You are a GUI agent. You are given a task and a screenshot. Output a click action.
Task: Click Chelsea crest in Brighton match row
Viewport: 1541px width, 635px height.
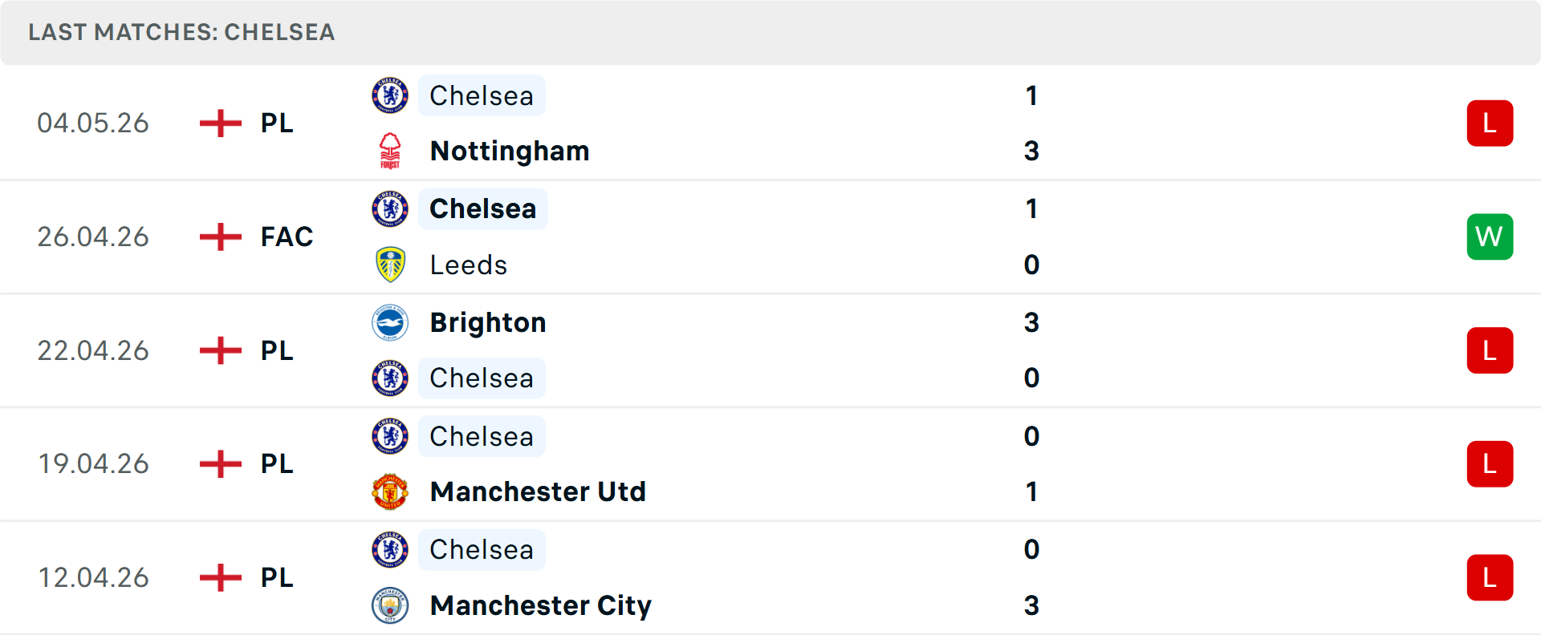tap(390, 378)
